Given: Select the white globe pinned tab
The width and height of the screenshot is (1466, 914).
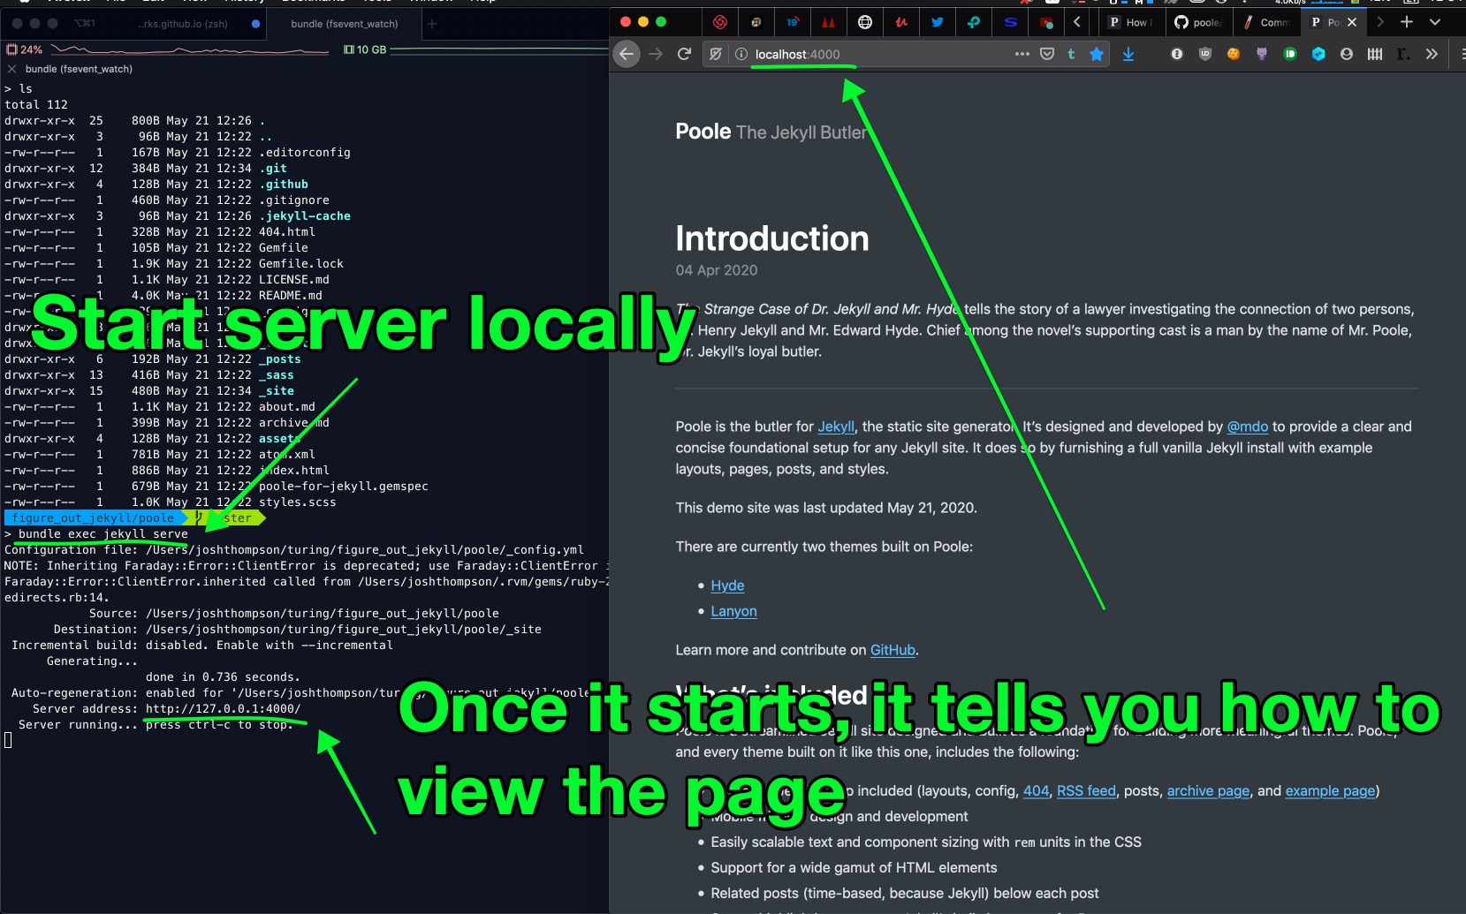Looking at the screenshot, I should click(x=864, y=22).
